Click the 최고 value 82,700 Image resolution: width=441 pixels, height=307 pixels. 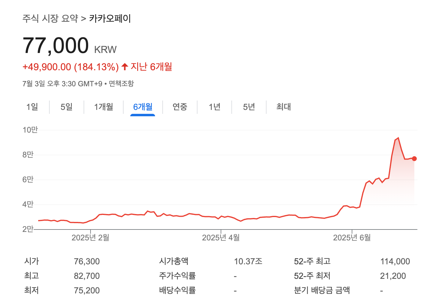(87, 276)
